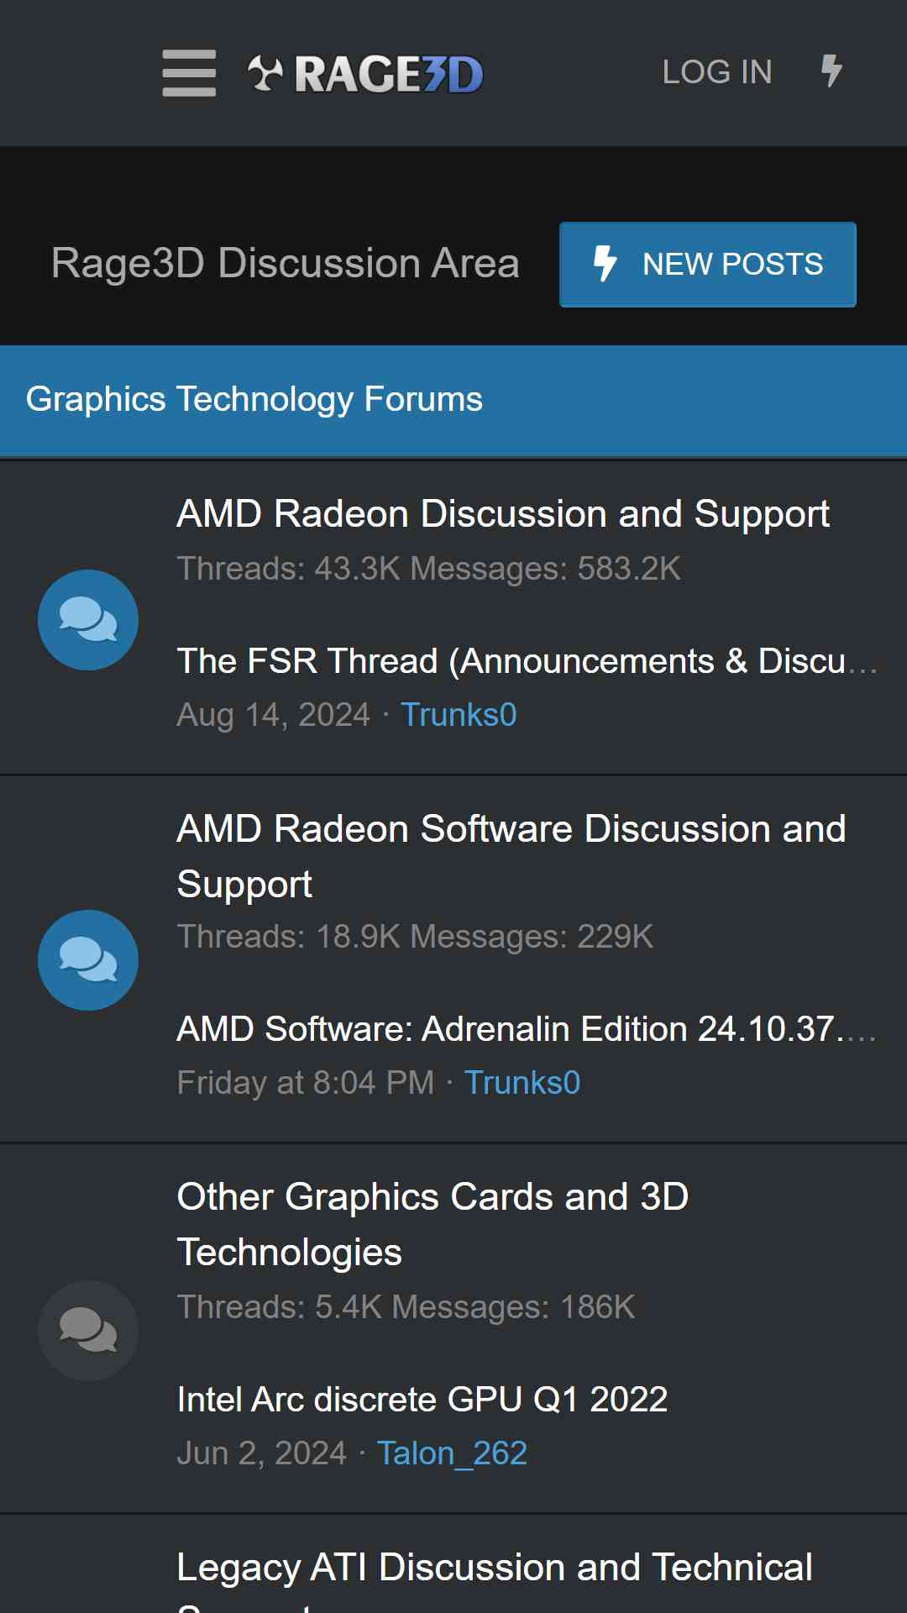
Task: Open the Adrenalin Edition 24.10.37 thread
Action: (527, 1029)
